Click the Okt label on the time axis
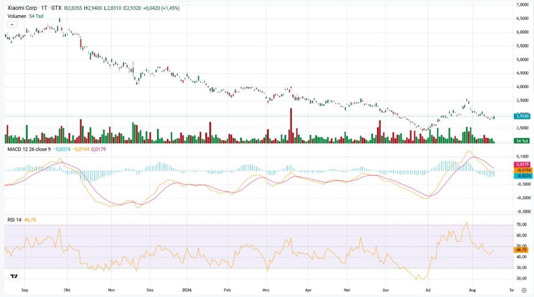Image resolution: width=534 pixels, height=297 pixels. point(67,290)
